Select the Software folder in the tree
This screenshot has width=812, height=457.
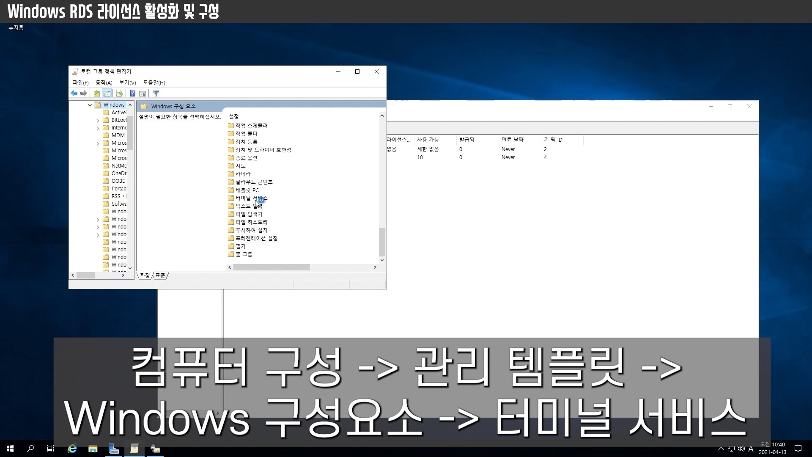(115, 204)
